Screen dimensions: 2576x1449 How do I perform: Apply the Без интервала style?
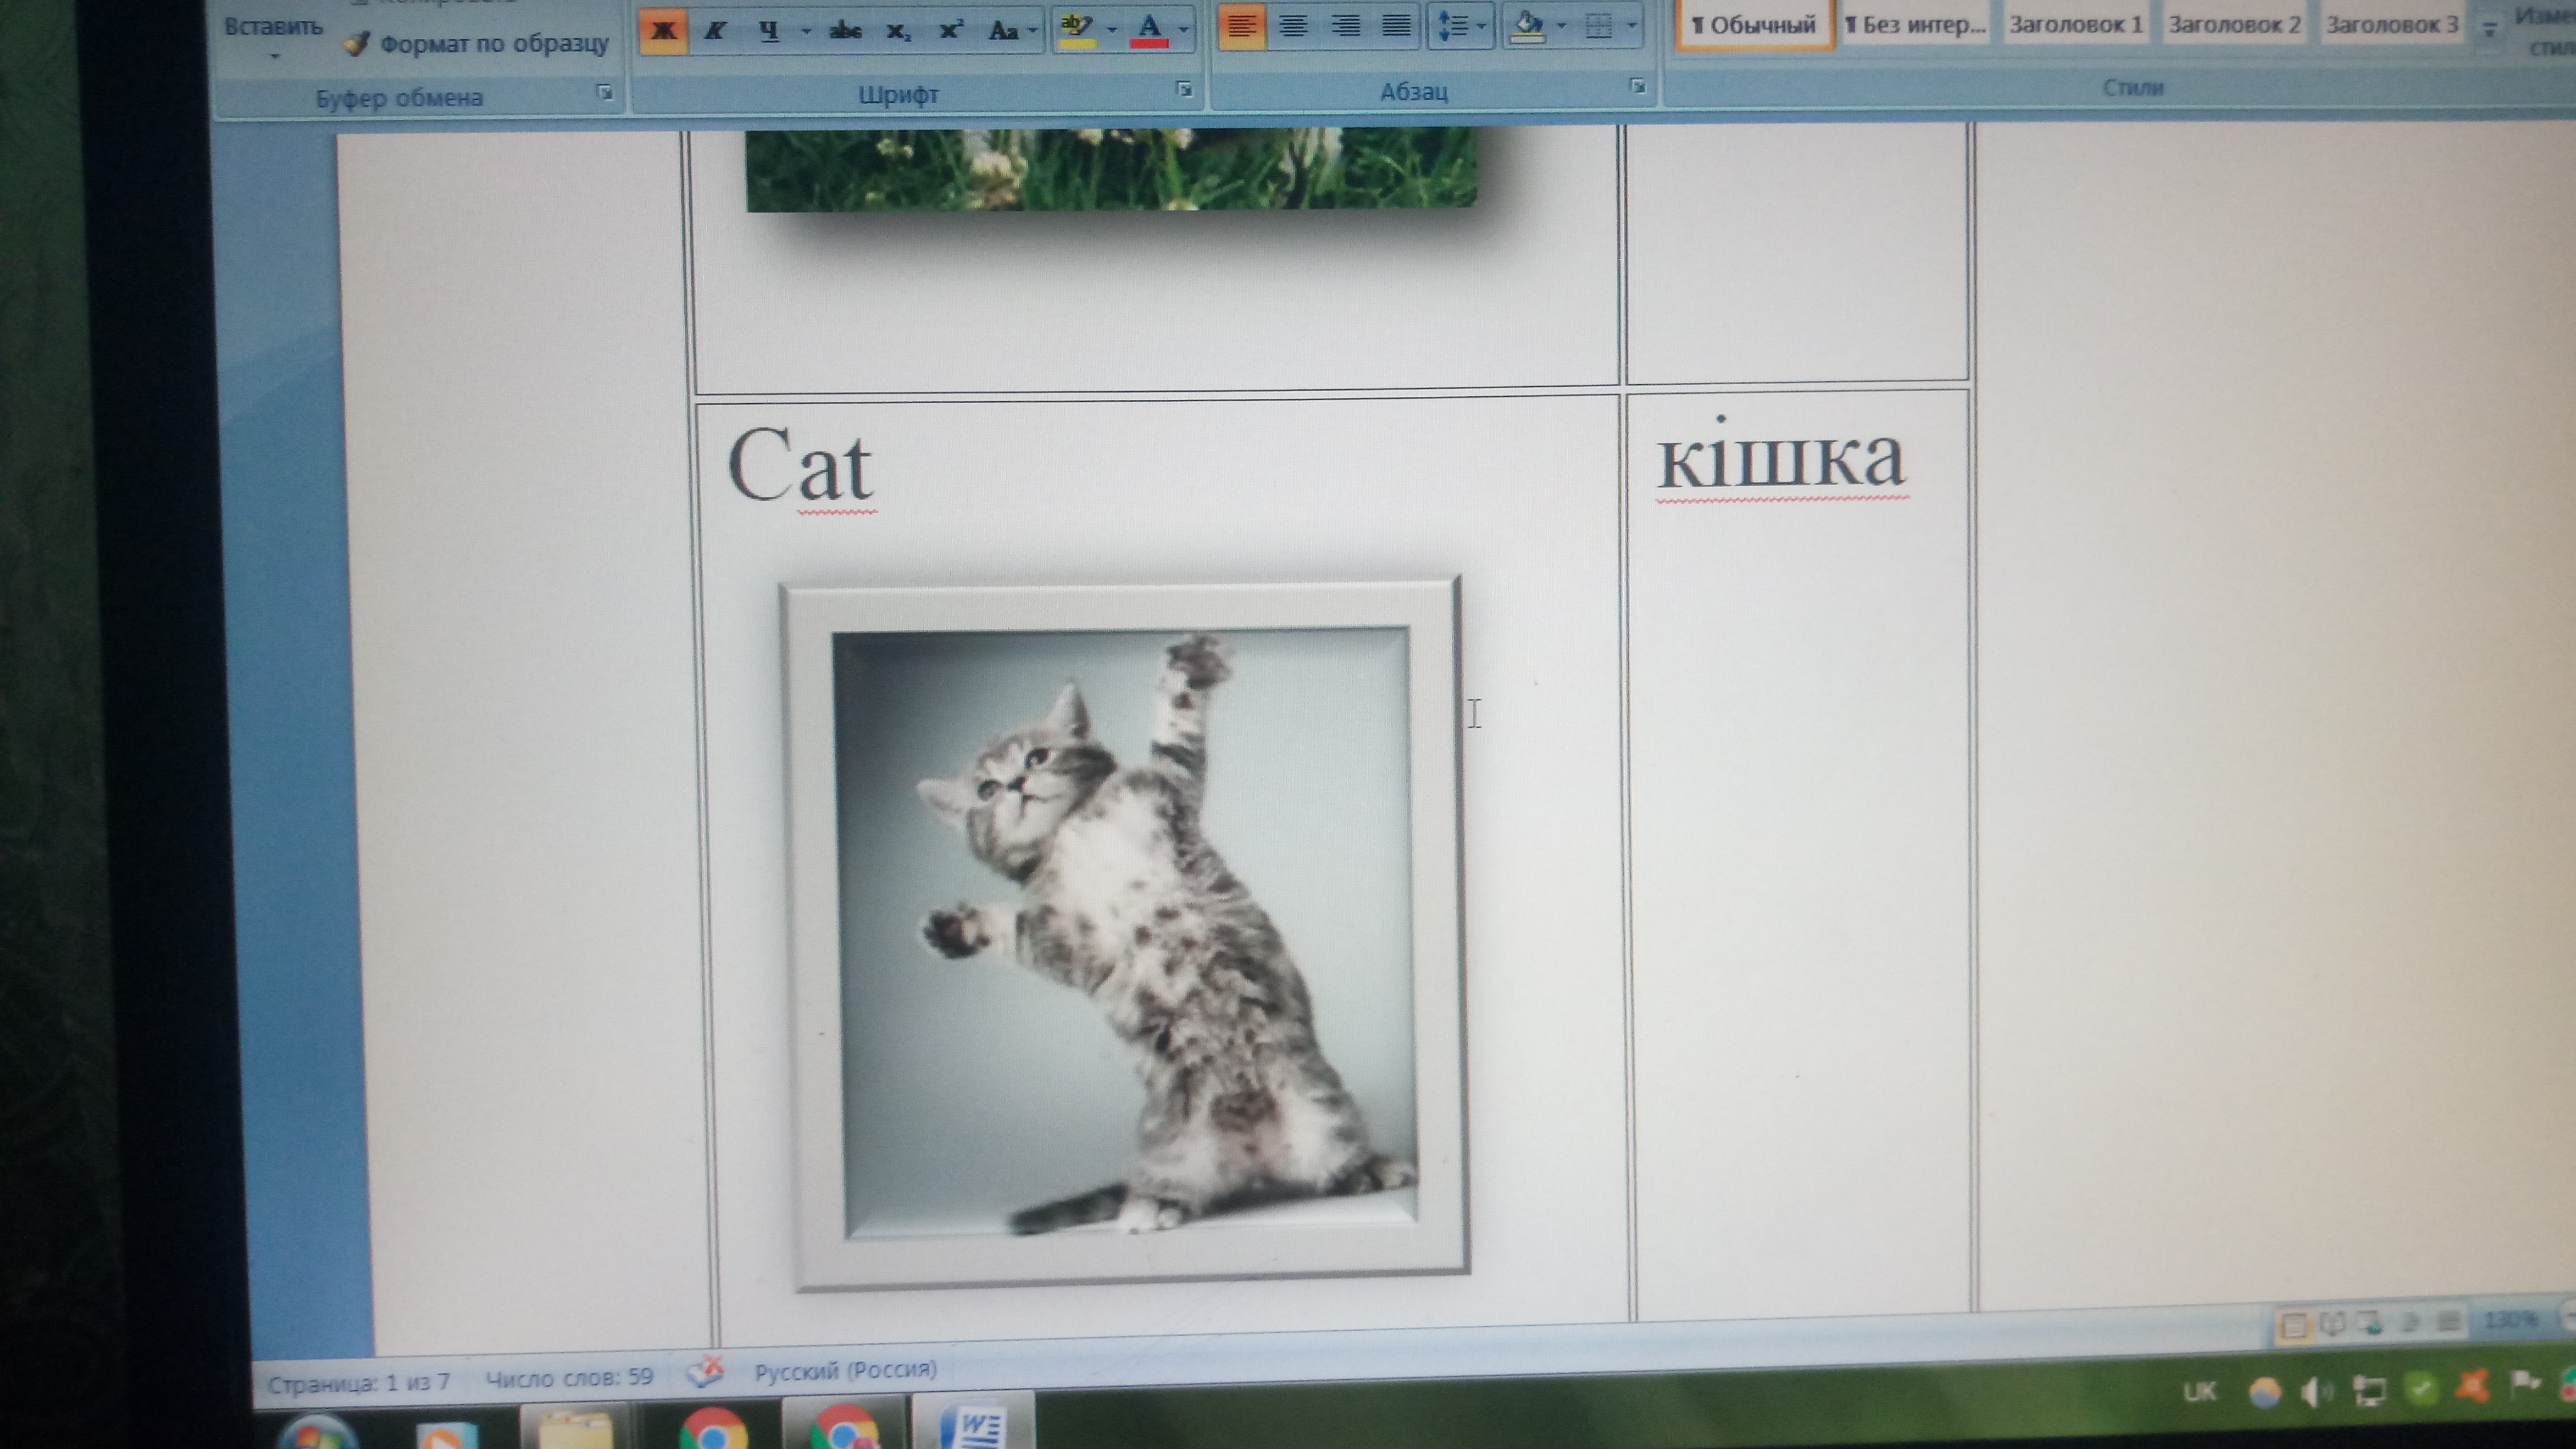click(x=1915, y=24)
